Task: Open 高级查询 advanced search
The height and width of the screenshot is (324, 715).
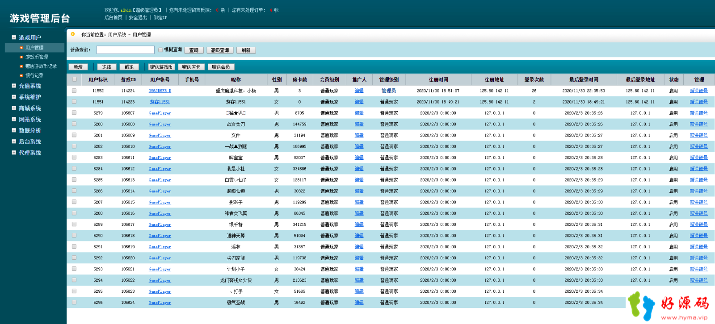Action: [220, 50]
